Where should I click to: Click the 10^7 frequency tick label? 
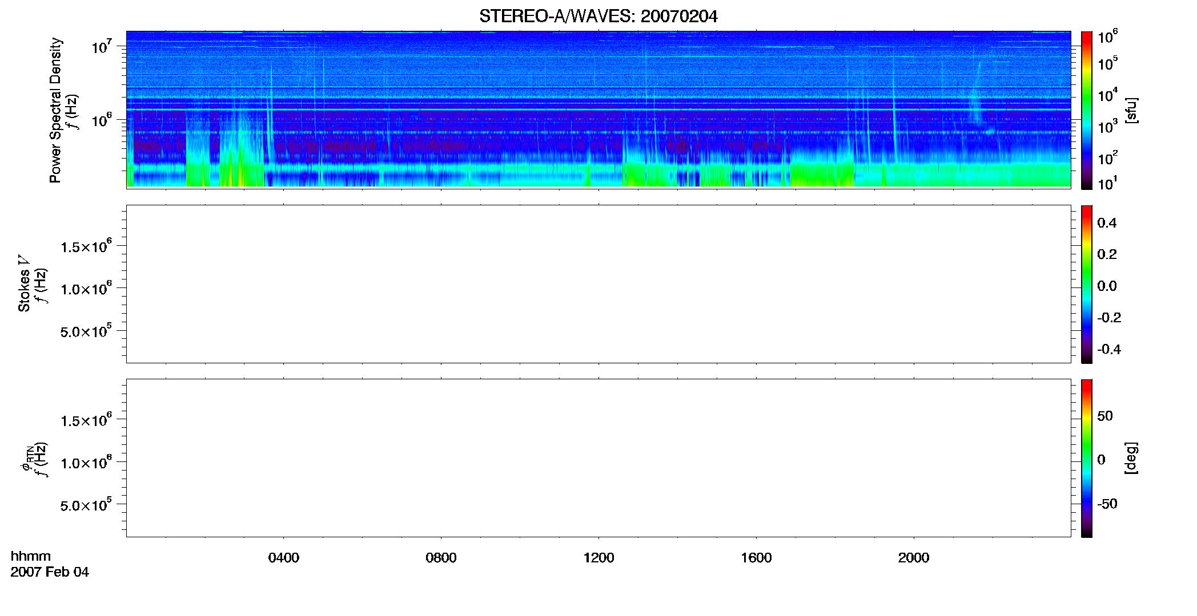102,46
